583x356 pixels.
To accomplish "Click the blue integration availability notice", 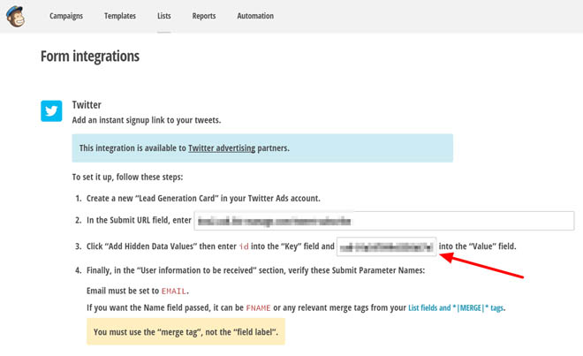I will [x=262, y=148].
